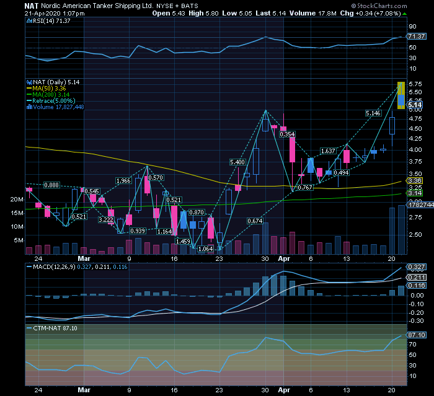Image resolution: width=434 pixels, height=396 pixels.
Task: Click the Retrace(5.00%) legend entry
Action: [x=51, y=101]
